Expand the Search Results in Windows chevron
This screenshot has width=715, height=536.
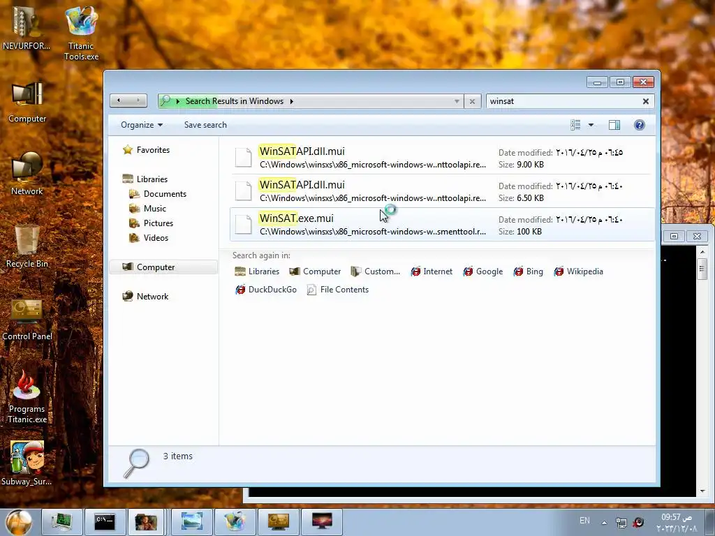[291, 101]
